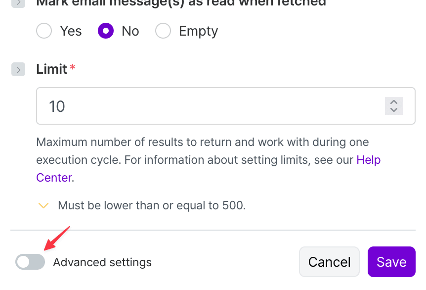This screenshot has width=426, height=290.
Task: Click the No option label text
Action: (x=130, y=31)
